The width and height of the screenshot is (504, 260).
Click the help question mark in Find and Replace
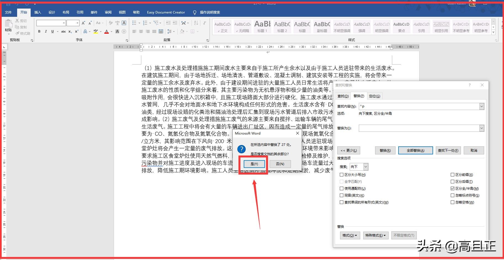(469, 85)
